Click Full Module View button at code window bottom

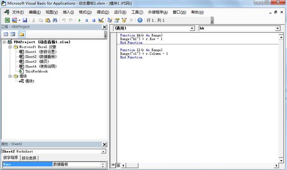[x=118, y=165]
